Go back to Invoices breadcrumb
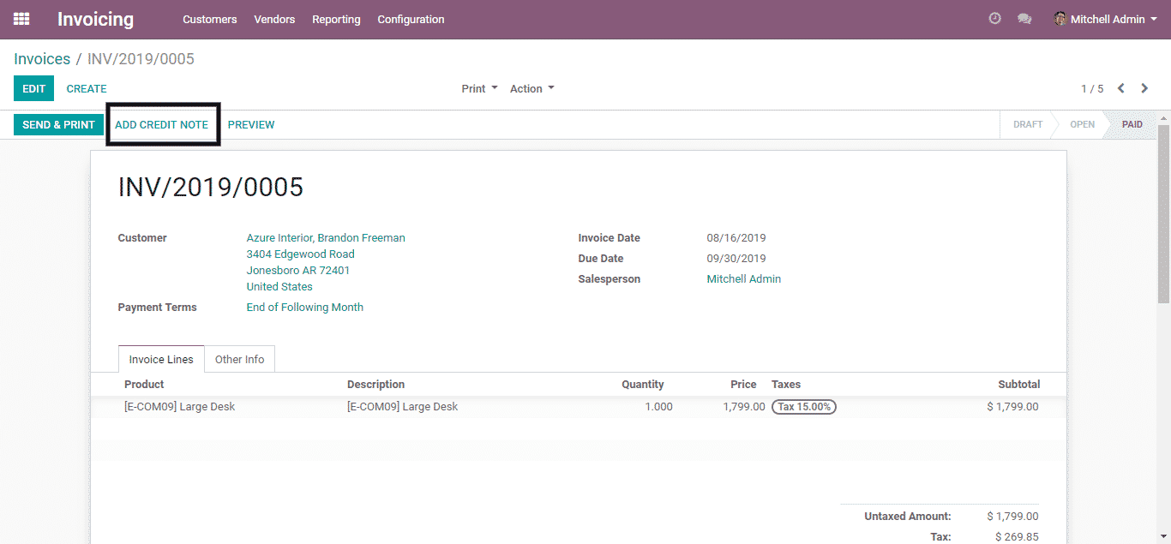The height and width of the screenshot is (544, 1171). click(42, 59)
